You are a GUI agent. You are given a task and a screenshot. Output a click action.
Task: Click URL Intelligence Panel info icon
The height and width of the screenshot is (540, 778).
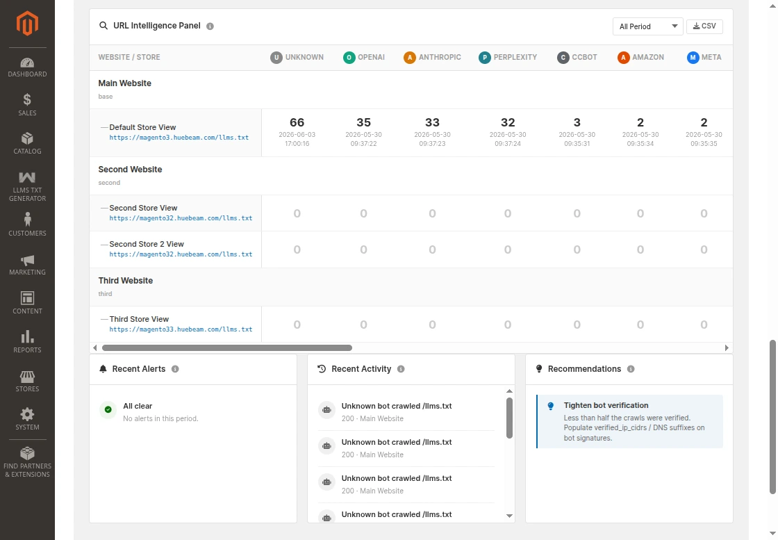[210, 26]
